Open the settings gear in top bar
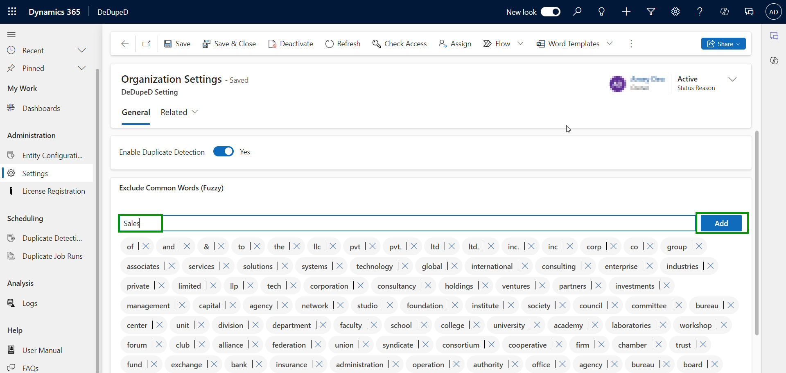786x373 pixels. pos(675,12)
